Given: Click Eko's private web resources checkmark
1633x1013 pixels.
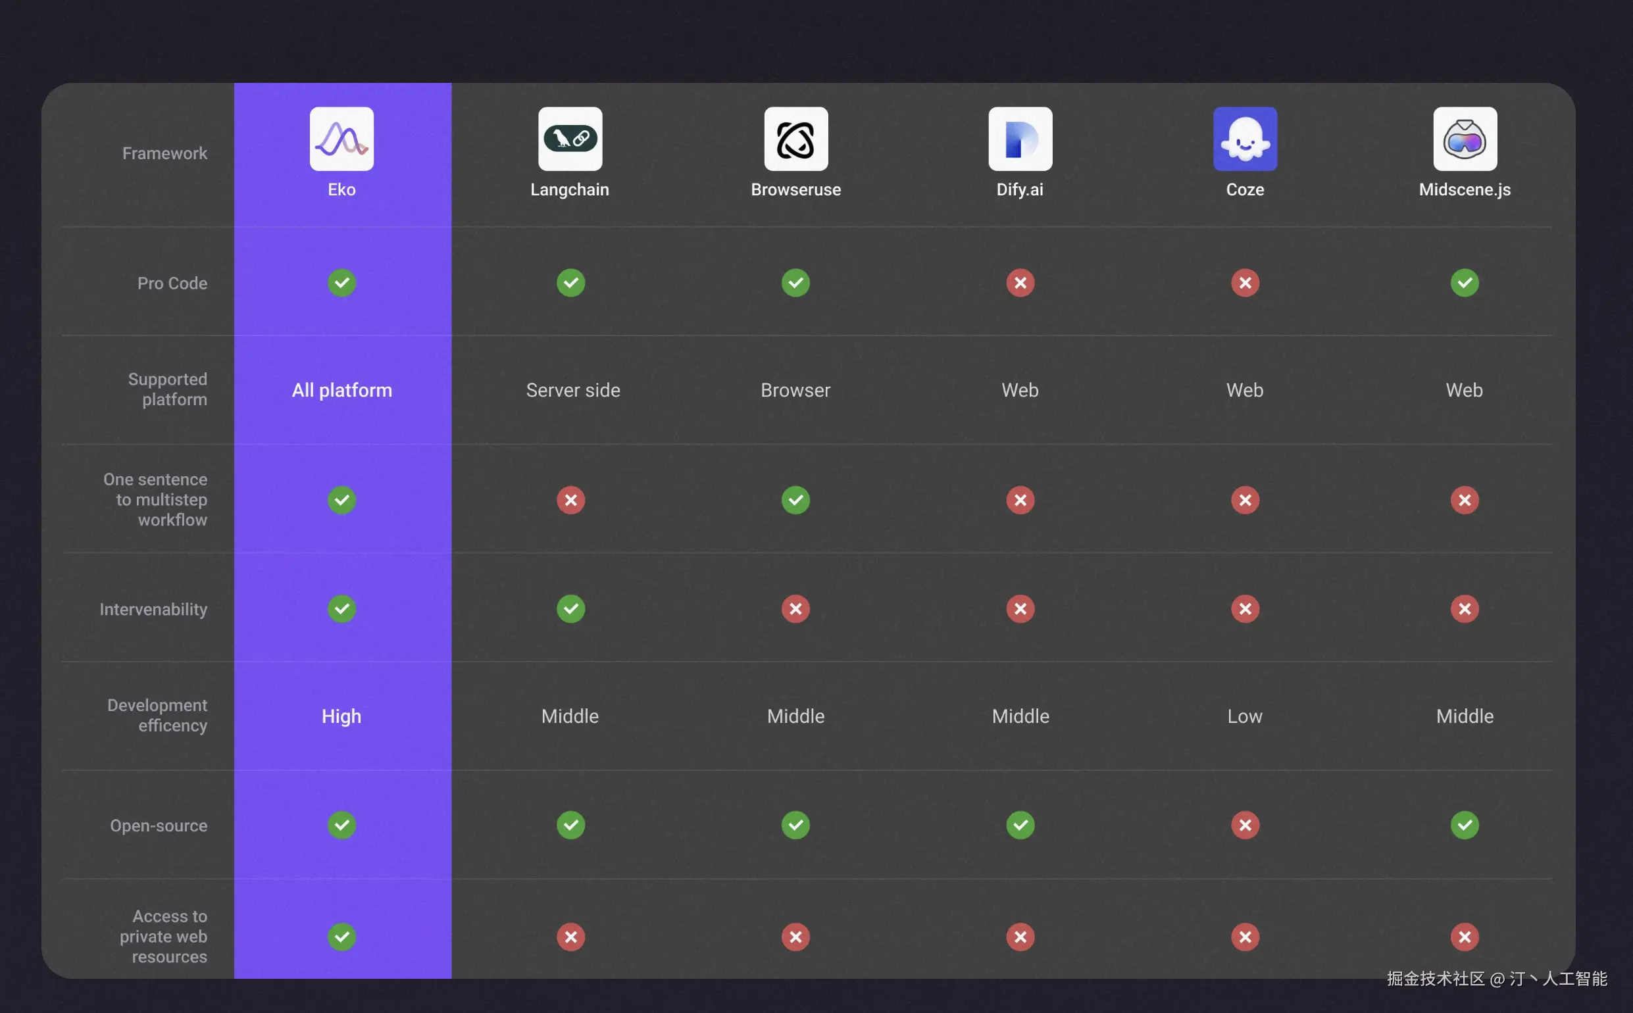Looking at the screenshot, I should tap(341, 937).
